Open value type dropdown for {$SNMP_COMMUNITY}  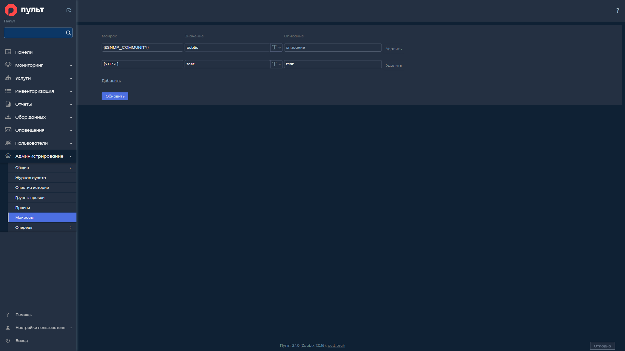tap(276, 47)
